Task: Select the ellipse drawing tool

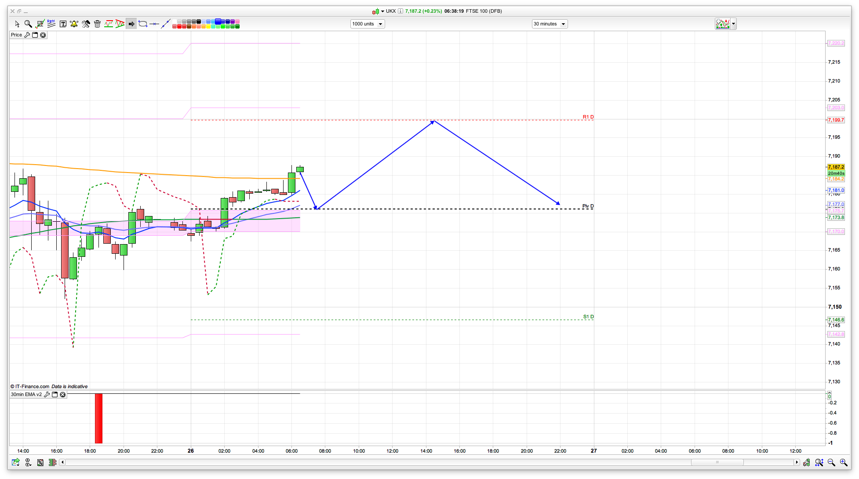Action: point(143,24)
